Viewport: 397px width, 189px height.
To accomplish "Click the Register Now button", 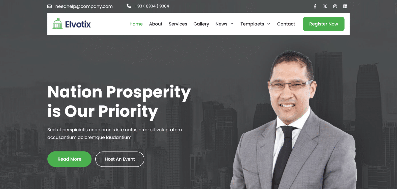I will (324, 24).
